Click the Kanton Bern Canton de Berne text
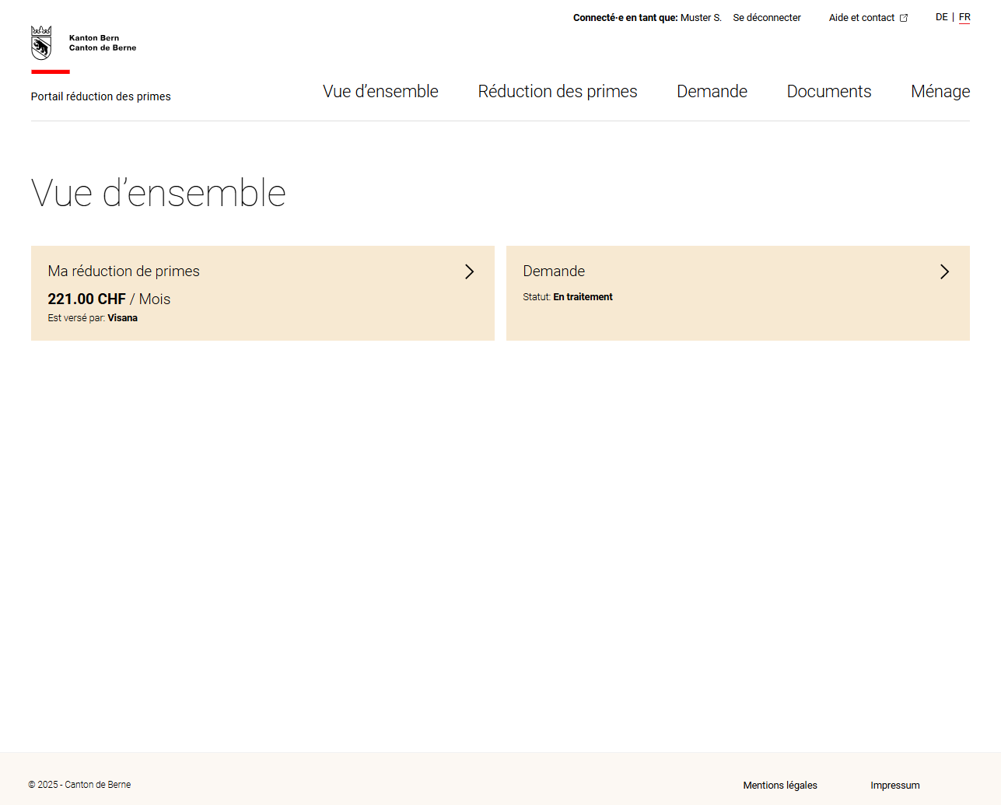Viewport: 1001px width, 805px height. click(102, 43)
